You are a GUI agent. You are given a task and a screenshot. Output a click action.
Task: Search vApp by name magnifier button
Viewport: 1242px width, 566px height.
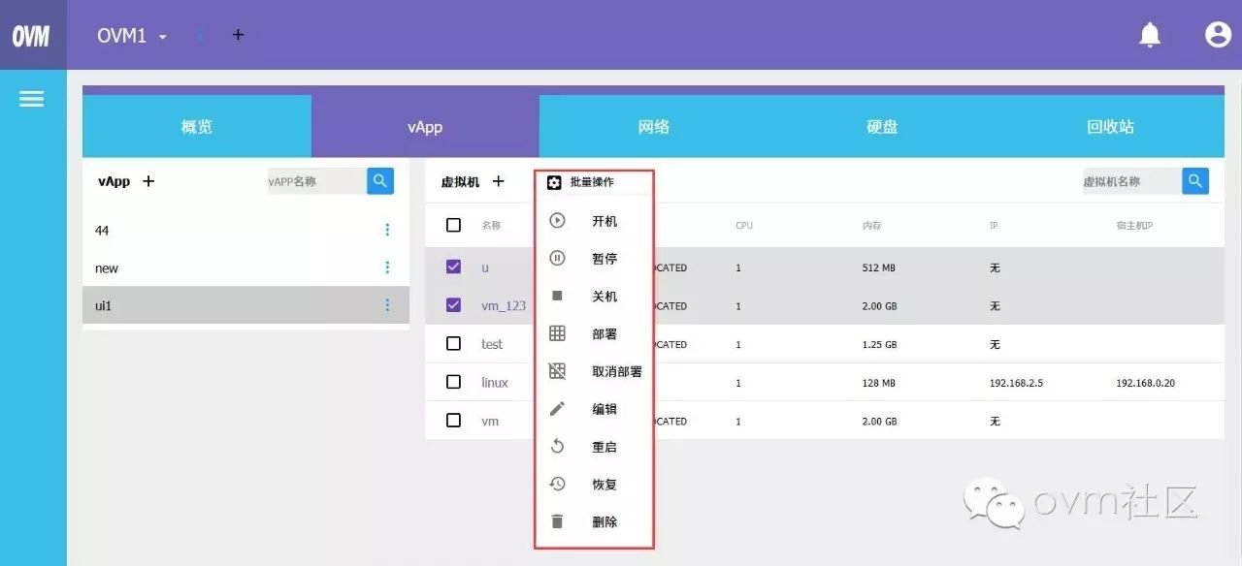click(380, 180)
